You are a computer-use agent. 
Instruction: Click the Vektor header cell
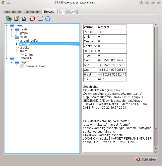point(90,27)
